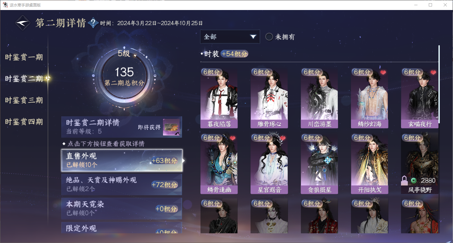Click the jade currency icon beside 2880

(x=414, y=180)
